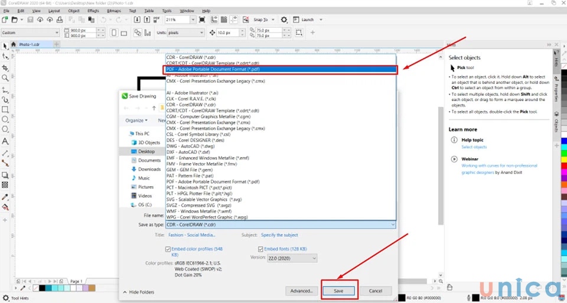Select portrait page orientation
Screen dimensions: 567x303
[x=114, y=33]
